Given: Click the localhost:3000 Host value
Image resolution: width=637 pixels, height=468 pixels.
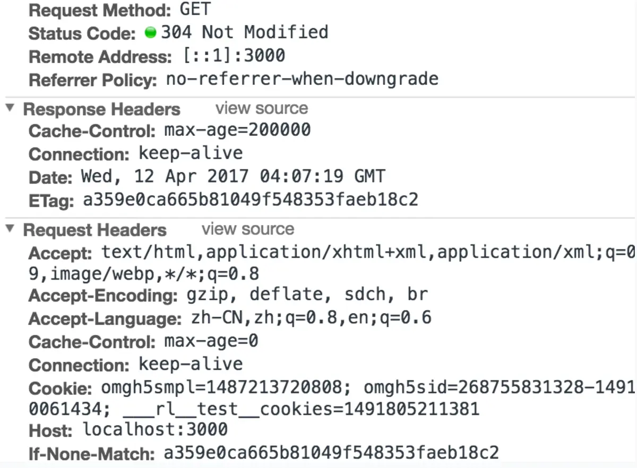Looking at the screenshot, I should 155,429.
